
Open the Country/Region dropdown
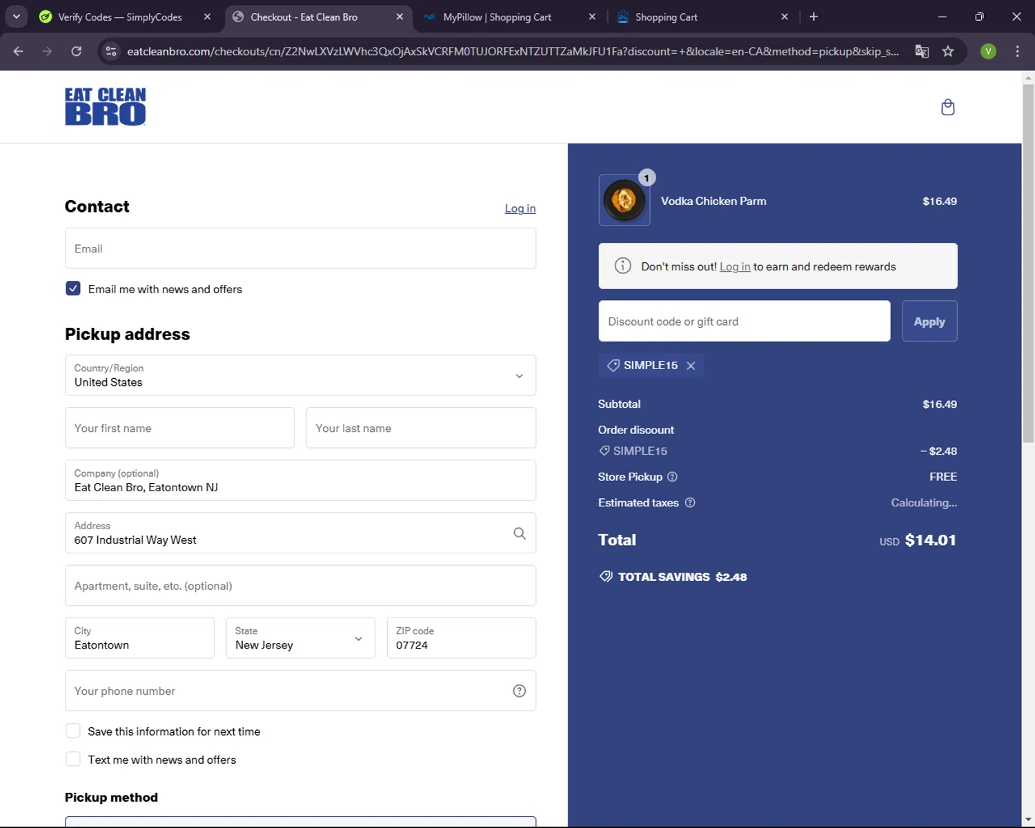(x=300, y=375)
